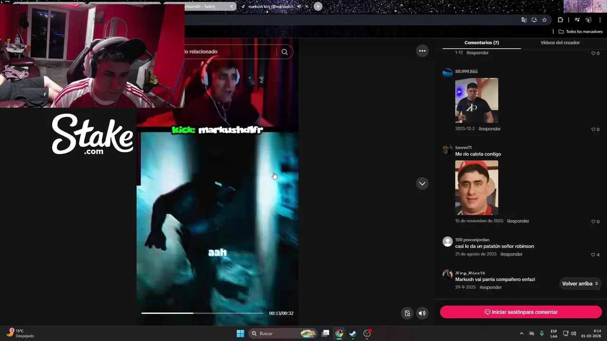The height and width of the screenshot is (341, 607).
Task: Open Todos los marcadores folder
Action: [580, 32]
